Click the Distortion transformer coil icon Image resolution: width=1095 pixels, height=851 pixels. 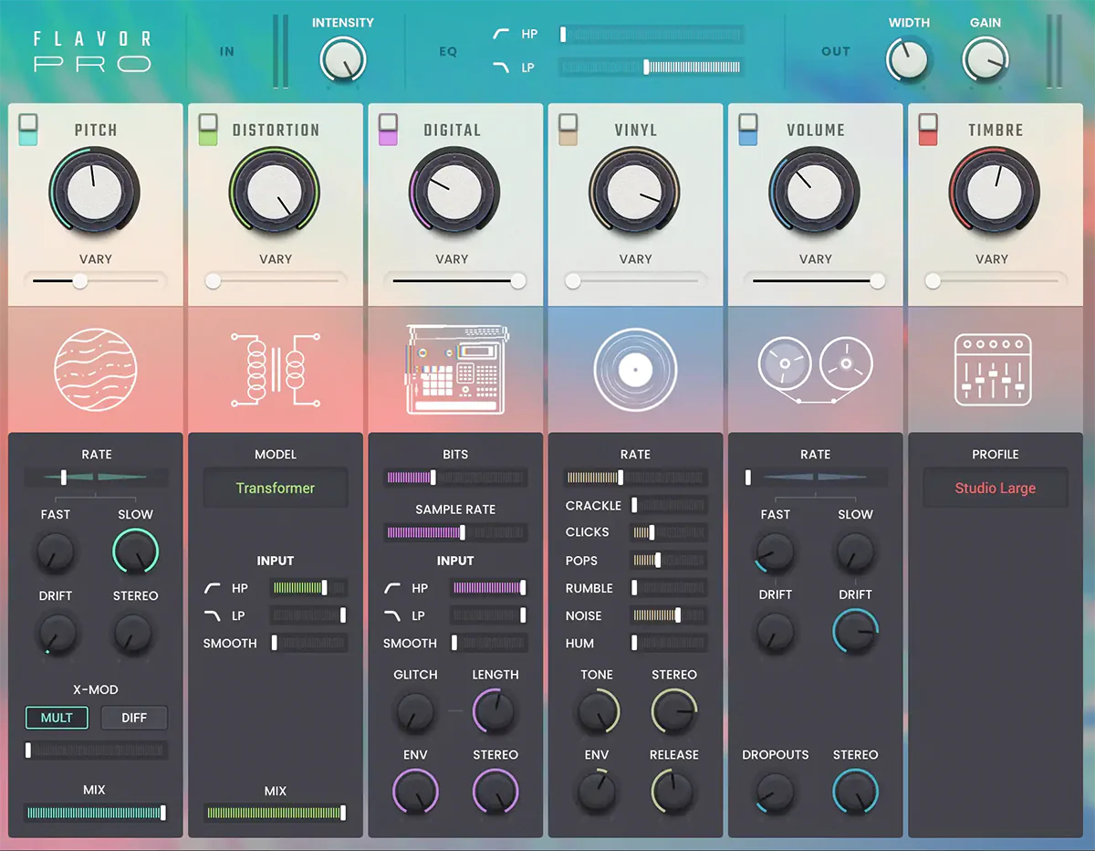[x=275, y=369]
